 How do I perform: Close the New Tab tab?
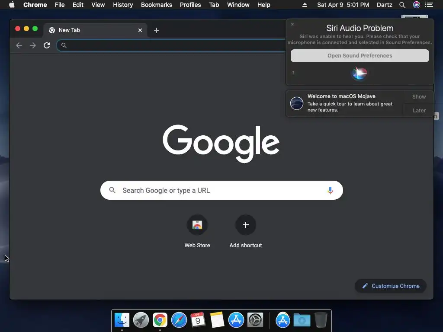click(x=140, y=30)
